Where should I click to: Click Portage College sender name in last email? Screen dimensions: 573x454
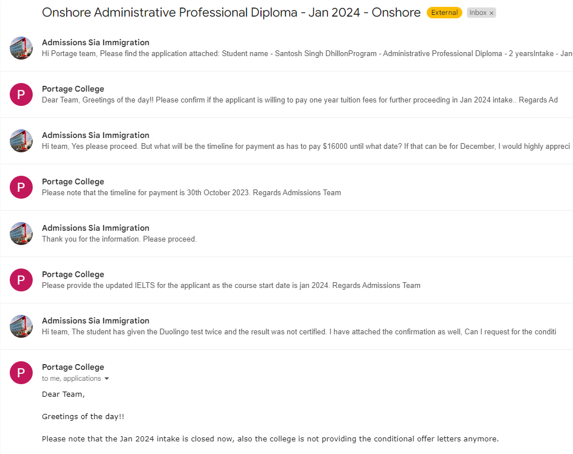[73, 367]
